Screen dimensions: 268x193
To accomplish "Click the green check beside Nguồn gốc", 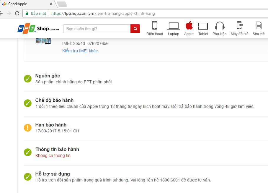I will click(x=28, y=79).
